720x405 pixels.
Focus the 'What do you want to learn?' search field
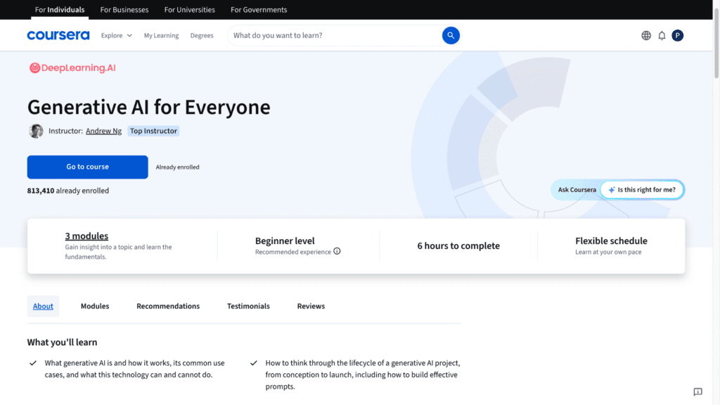click(335, 35)
